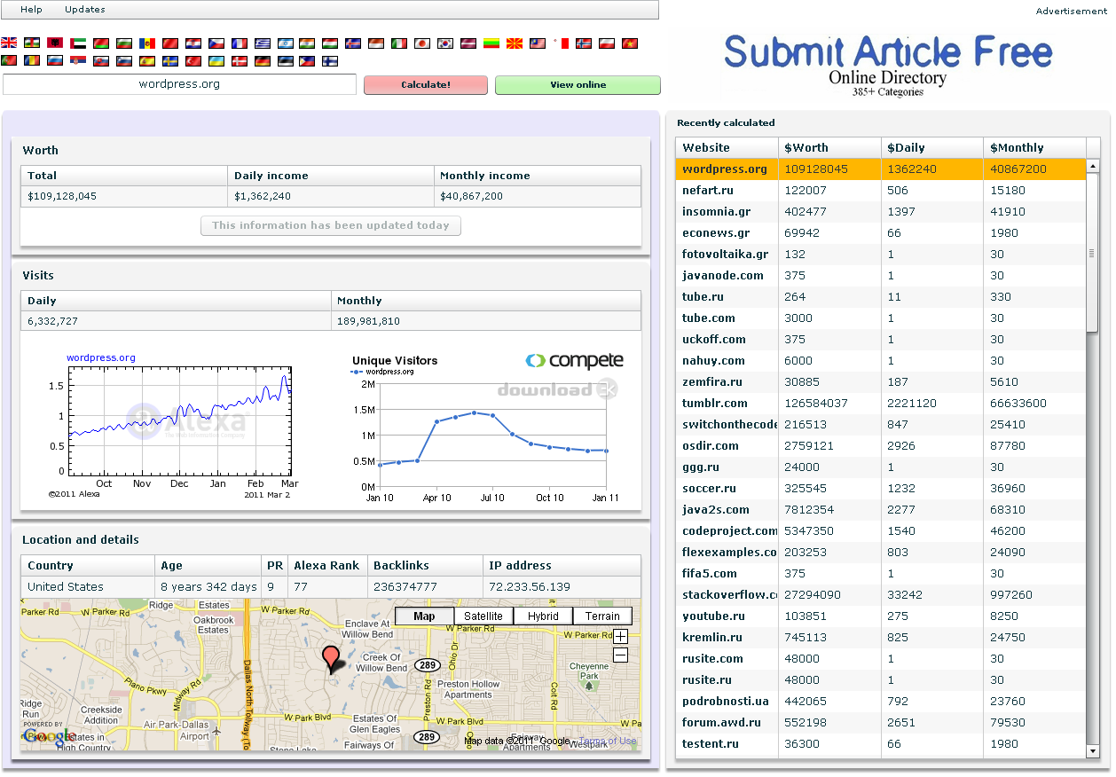
Task: Select the Philippines flag language
Action: [x=309, y=61]
